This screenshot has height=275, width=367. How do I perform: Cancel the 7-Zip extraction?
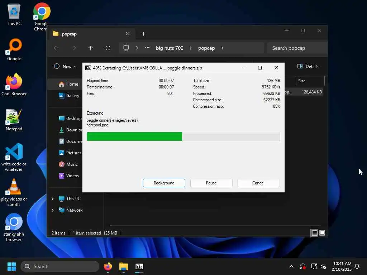(258, 183)
